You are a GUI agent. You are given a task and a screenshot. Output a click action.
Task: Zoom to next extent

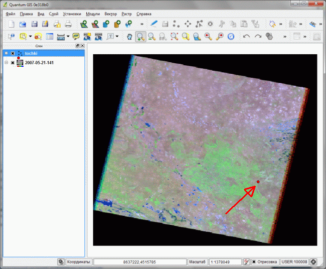pyautogui.click(x=219, y=37)
